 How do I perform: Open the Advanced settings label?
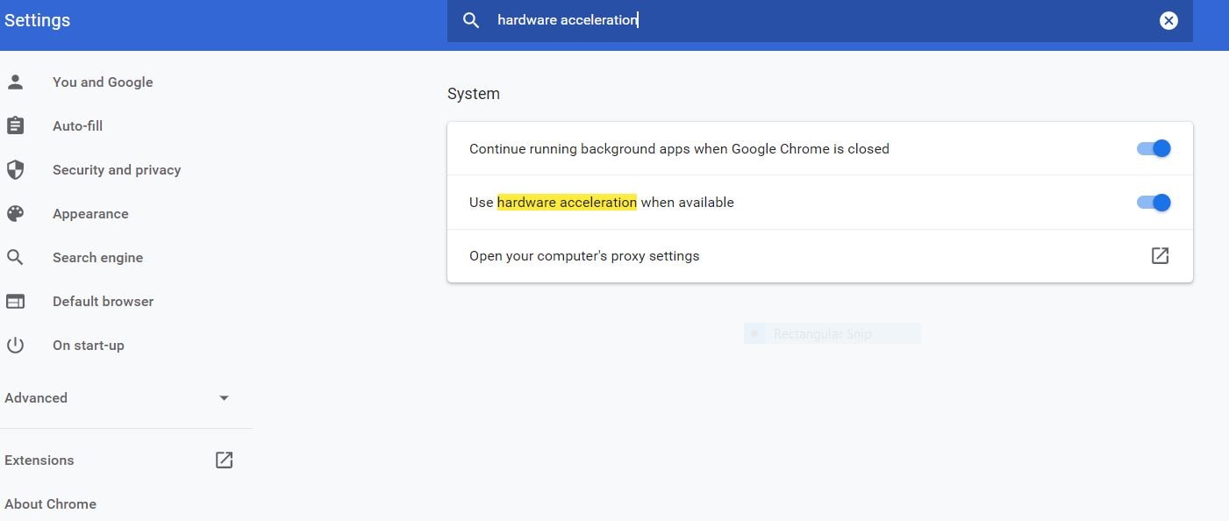coord(36,398)
